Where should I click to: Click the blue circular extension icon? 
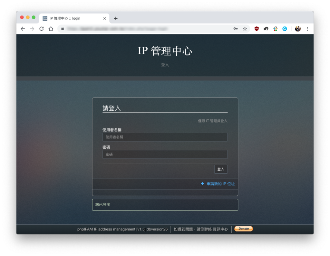click(x=285, y=29)
